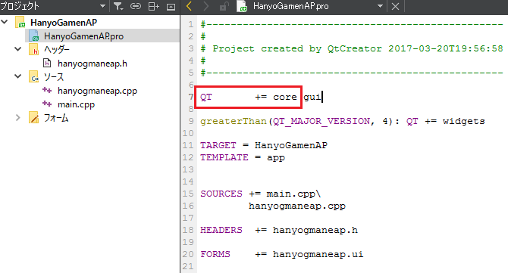
Task: Open hanyogmaneap.h in the tree
Action: coord(93,64)
